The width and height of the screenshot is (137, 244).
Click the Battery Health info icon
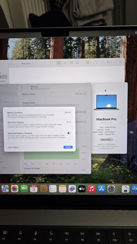pyautogui.click(x=85, y=93)
